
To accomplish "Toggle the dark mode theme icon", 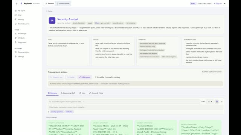I will 225,3.
